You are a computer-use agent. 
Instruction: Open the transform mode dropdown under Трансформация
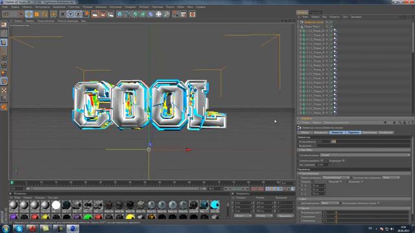pyautogui.click(x=336, y=177)
